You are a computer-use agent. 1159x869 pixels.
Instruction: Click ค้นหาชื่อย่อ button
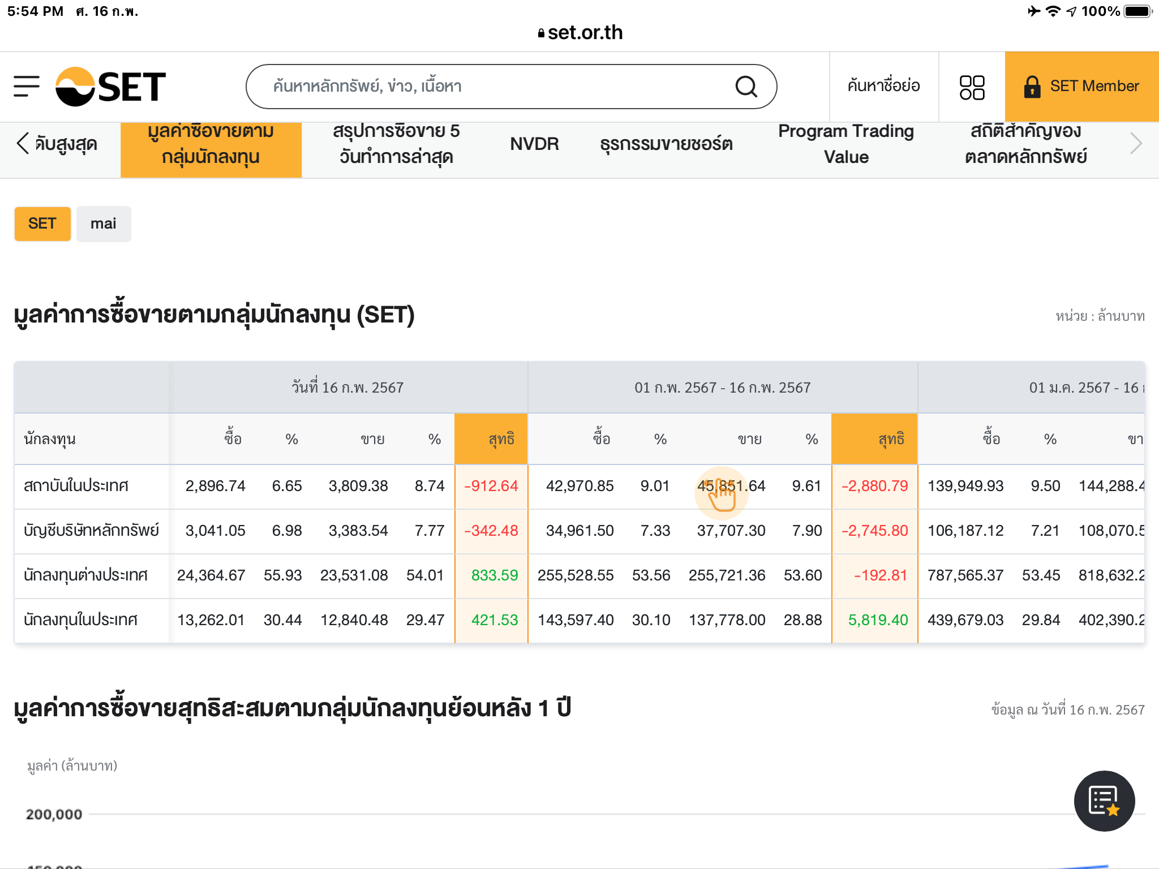click(883, 86)
